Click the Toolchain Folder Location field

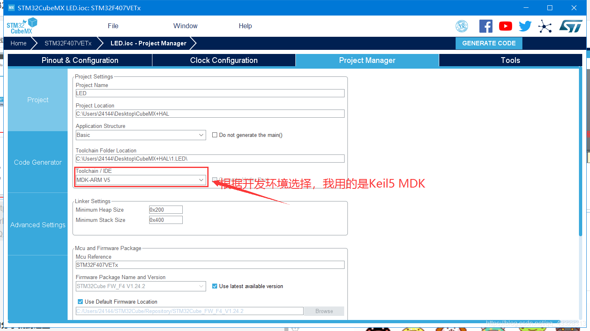click(x=210, y=159)
